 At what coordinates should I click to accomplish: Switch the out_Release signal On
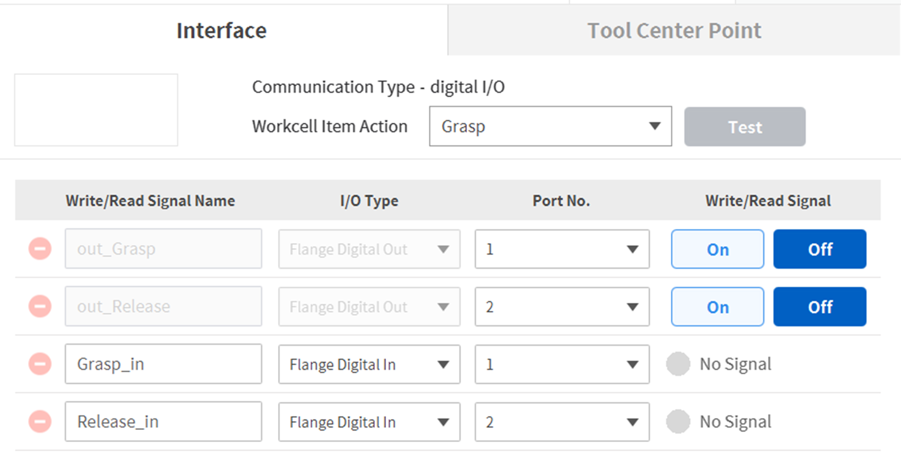pyautogui.click(x=717, y=307)
